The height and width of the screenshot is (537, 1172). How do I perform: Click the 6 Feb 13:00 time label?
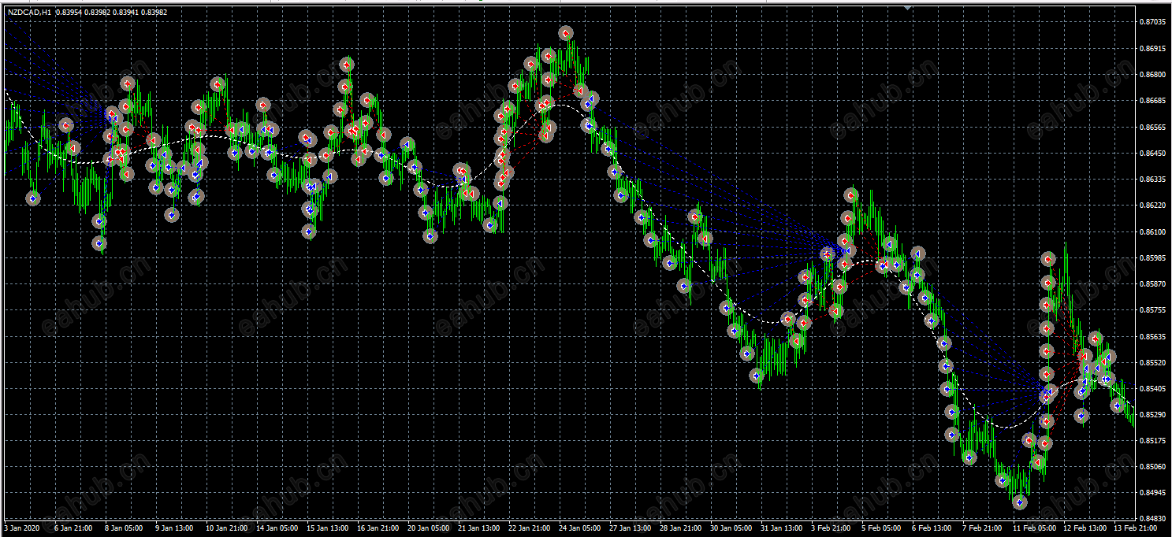932,528
